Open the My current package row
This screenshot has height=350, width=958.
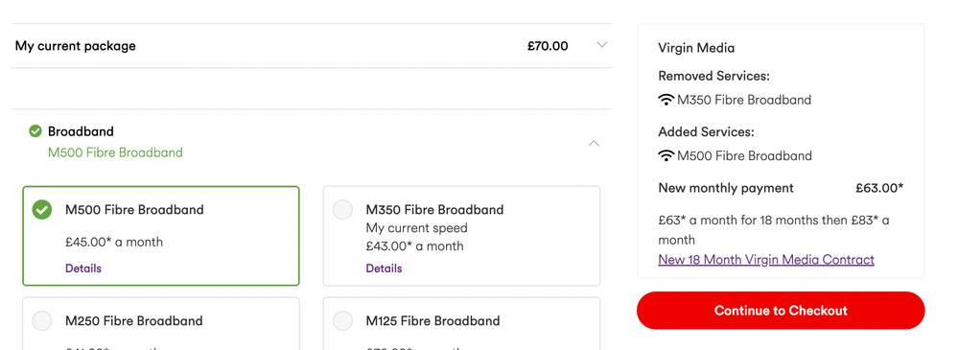point(311,46)
